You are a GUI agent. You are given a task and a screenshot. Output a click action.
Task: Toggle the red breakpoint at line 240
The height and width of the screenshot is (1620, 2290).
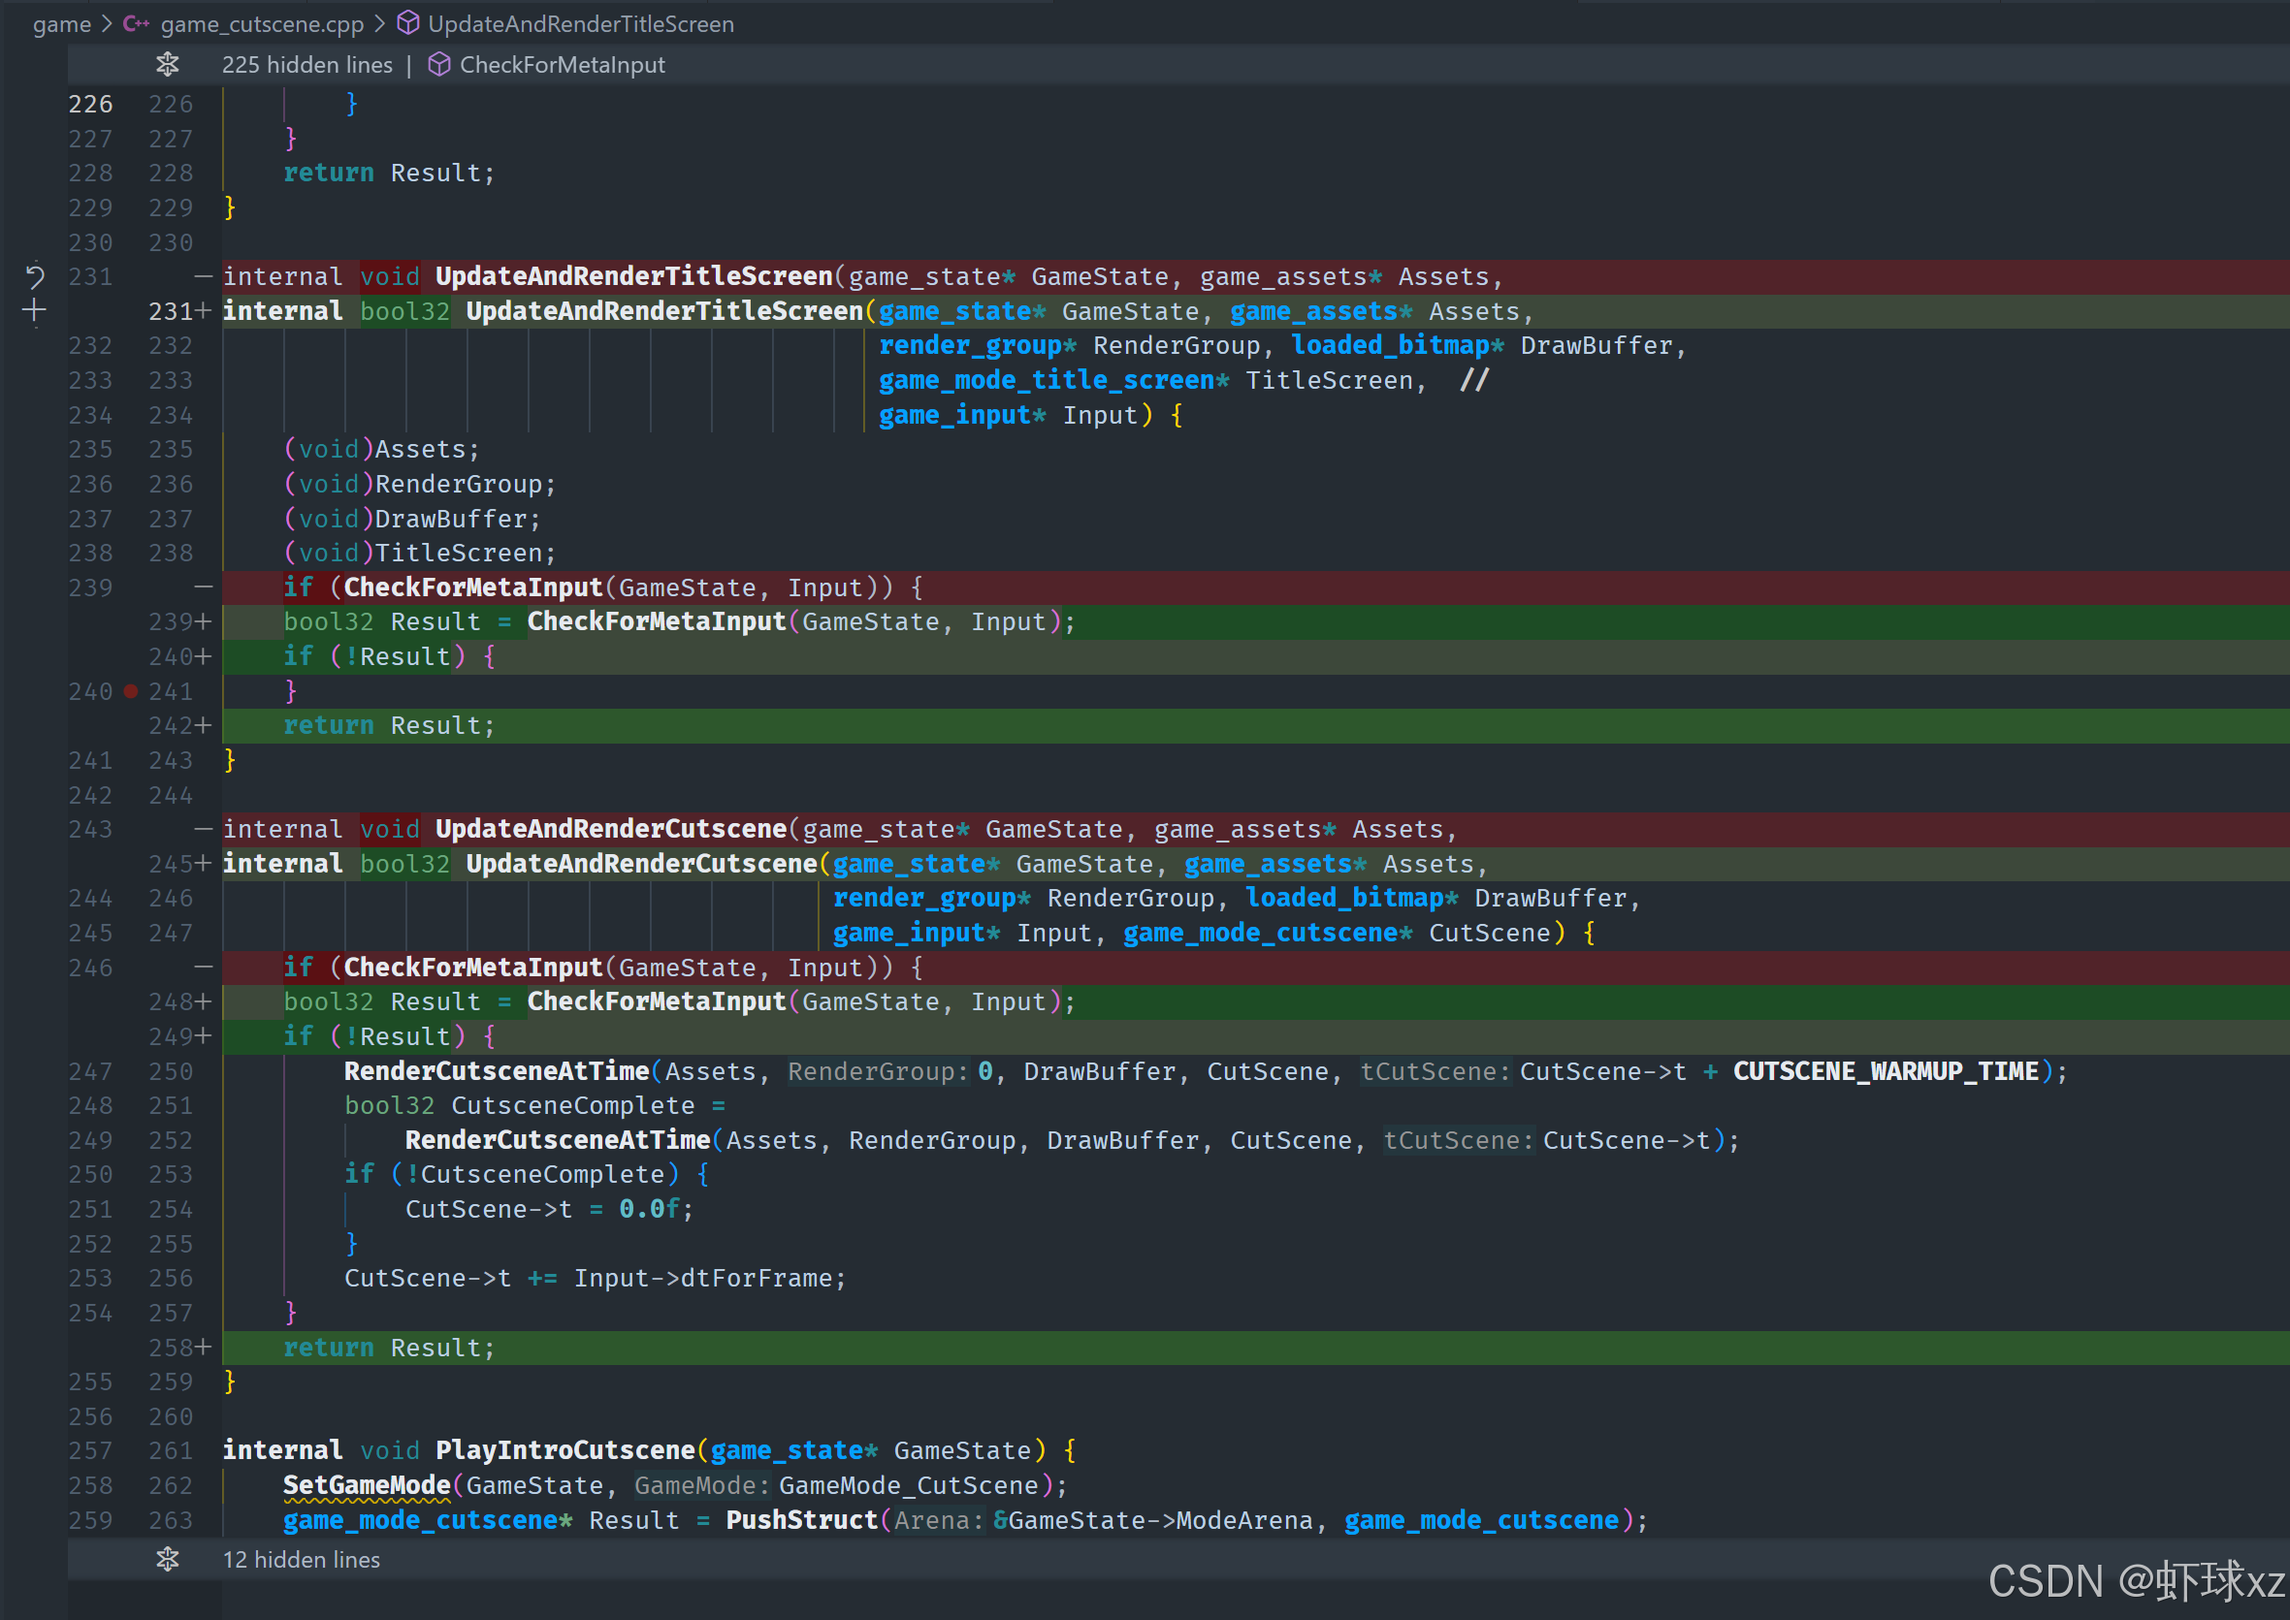[131, 691]
